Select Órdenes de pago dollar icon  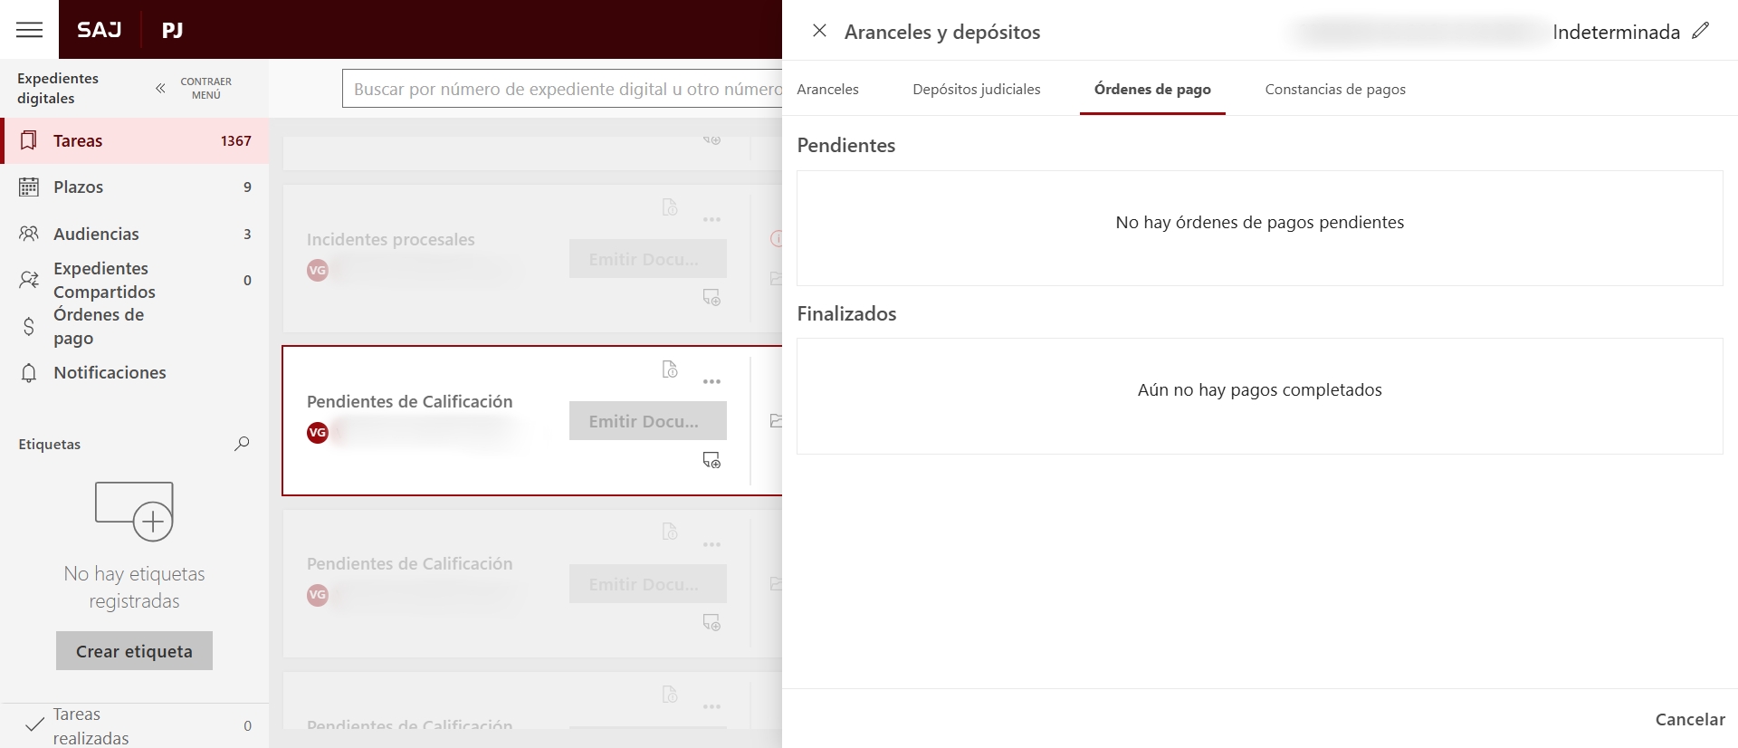(29, 326)
